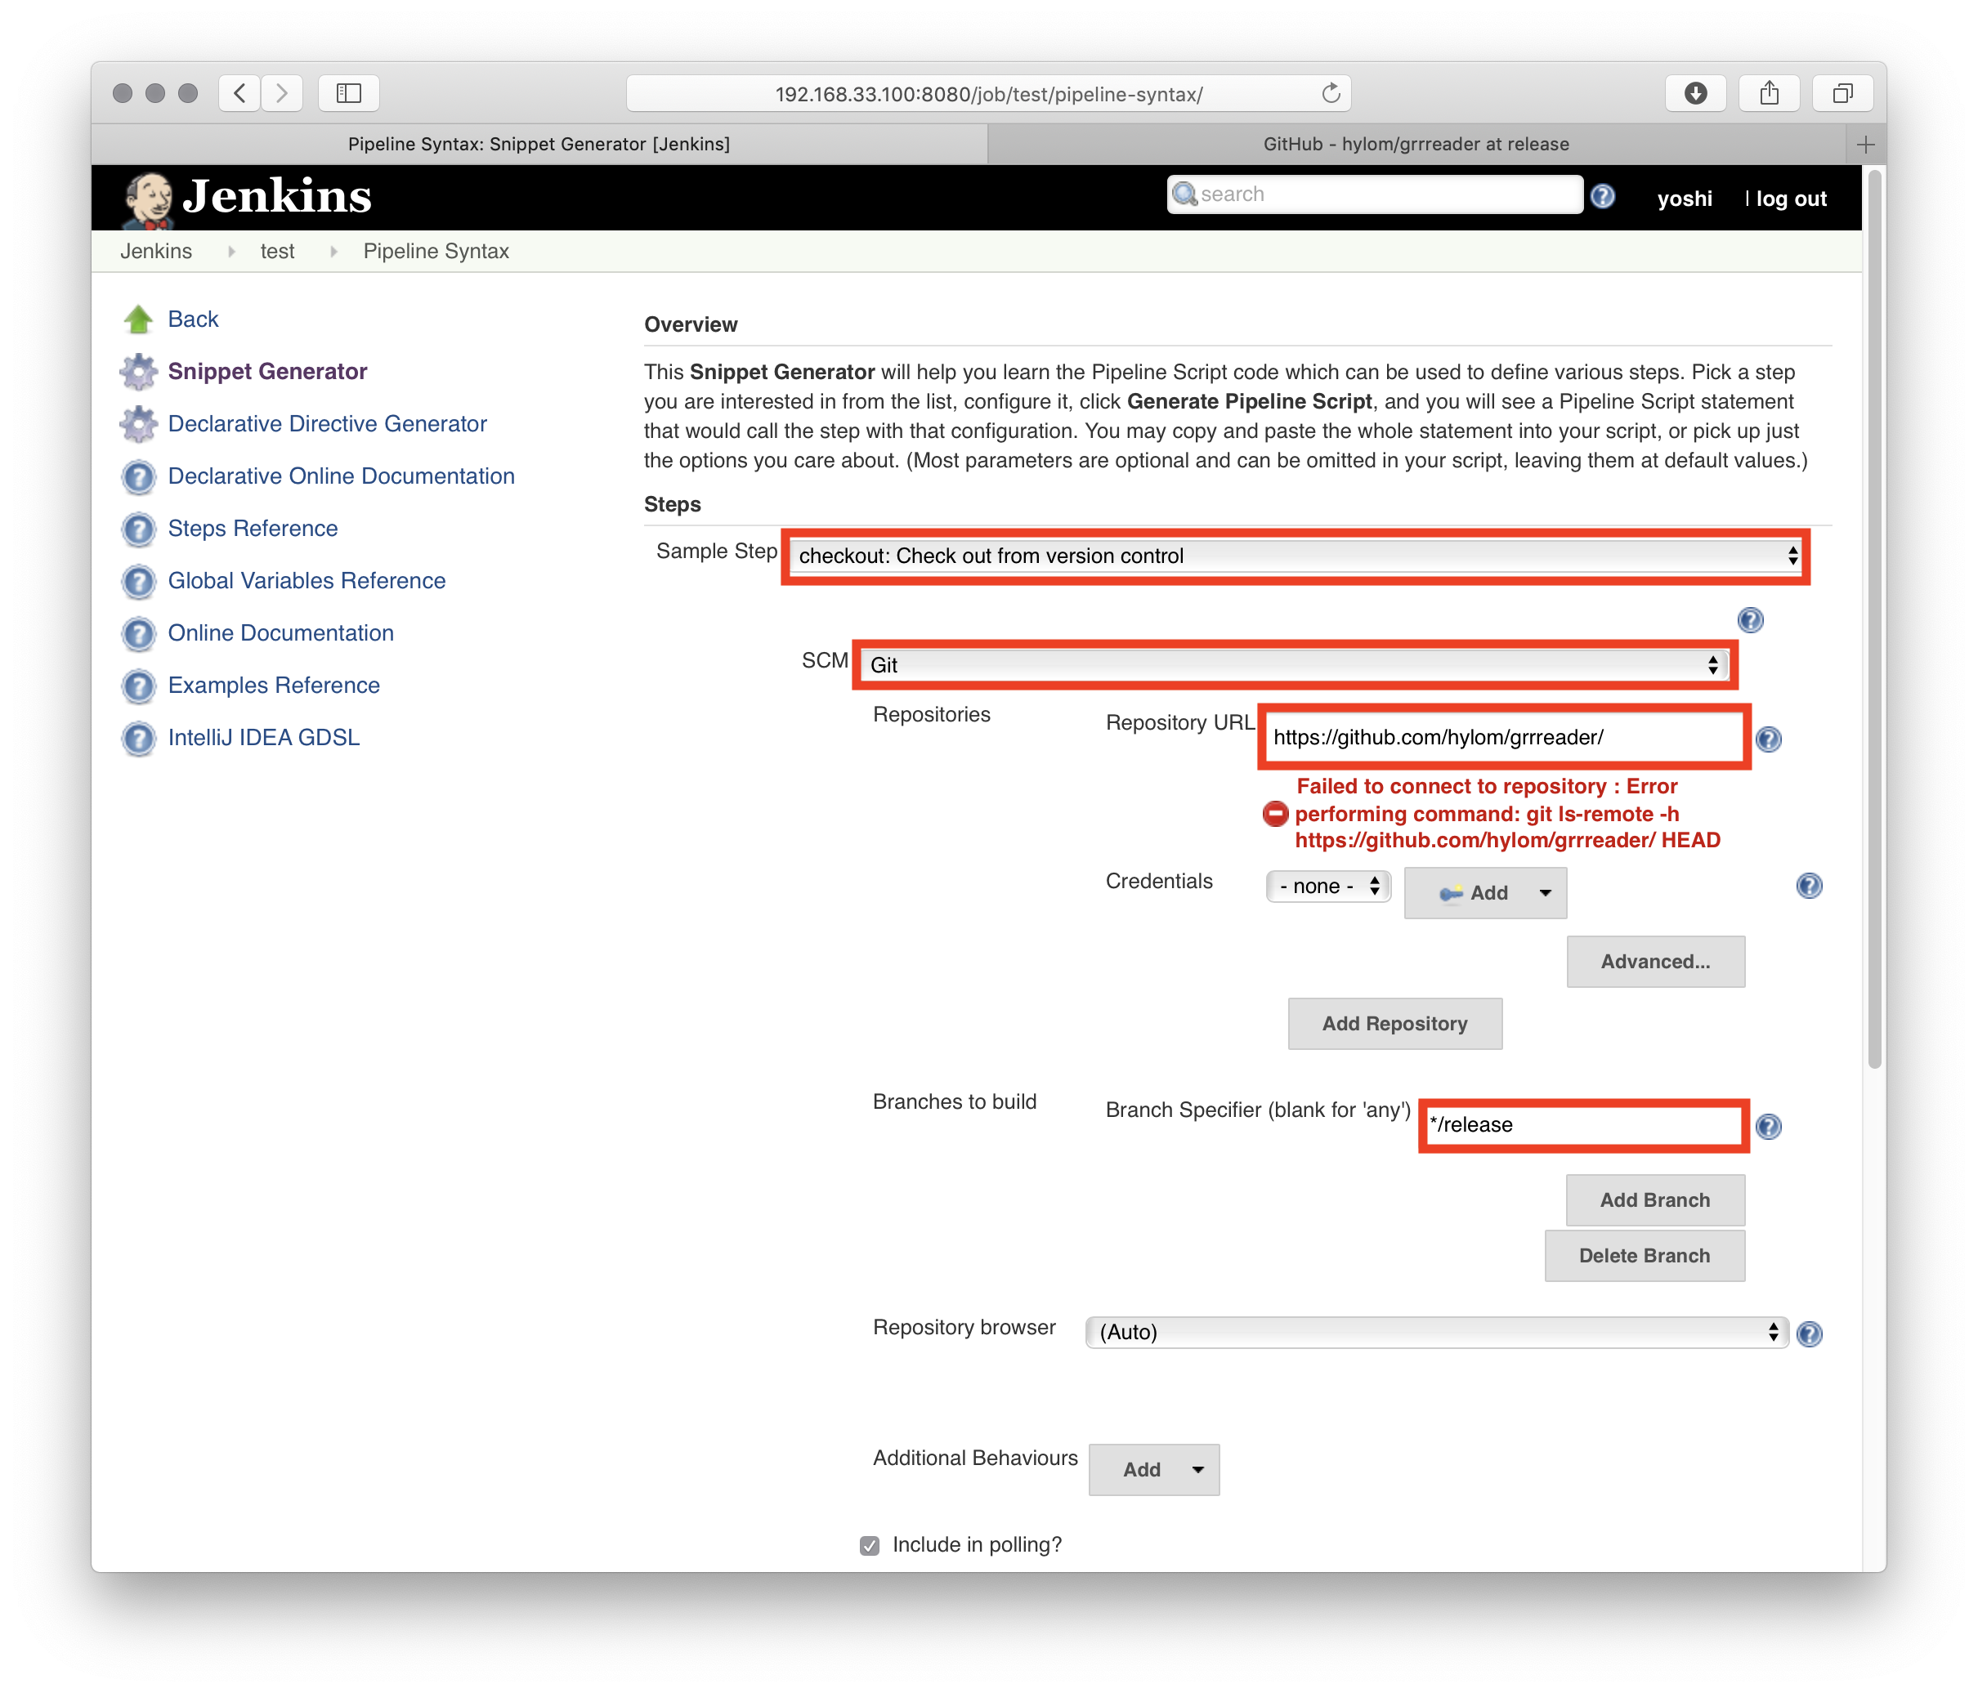Click the Safari address bar
The image size is (1978, 1693).
point(988,93)
